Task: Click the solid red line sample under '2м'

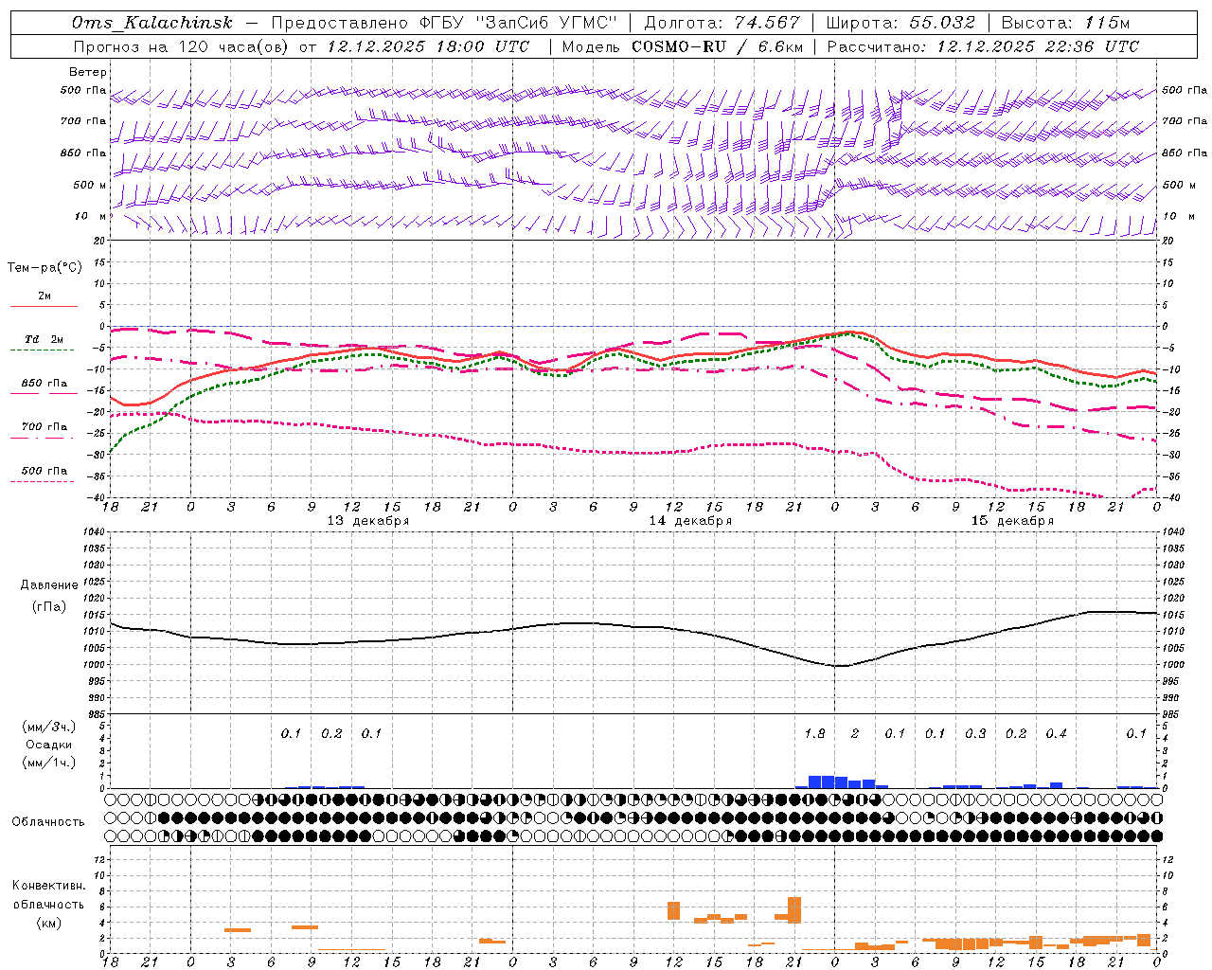Action: click(x=44, y=307)
